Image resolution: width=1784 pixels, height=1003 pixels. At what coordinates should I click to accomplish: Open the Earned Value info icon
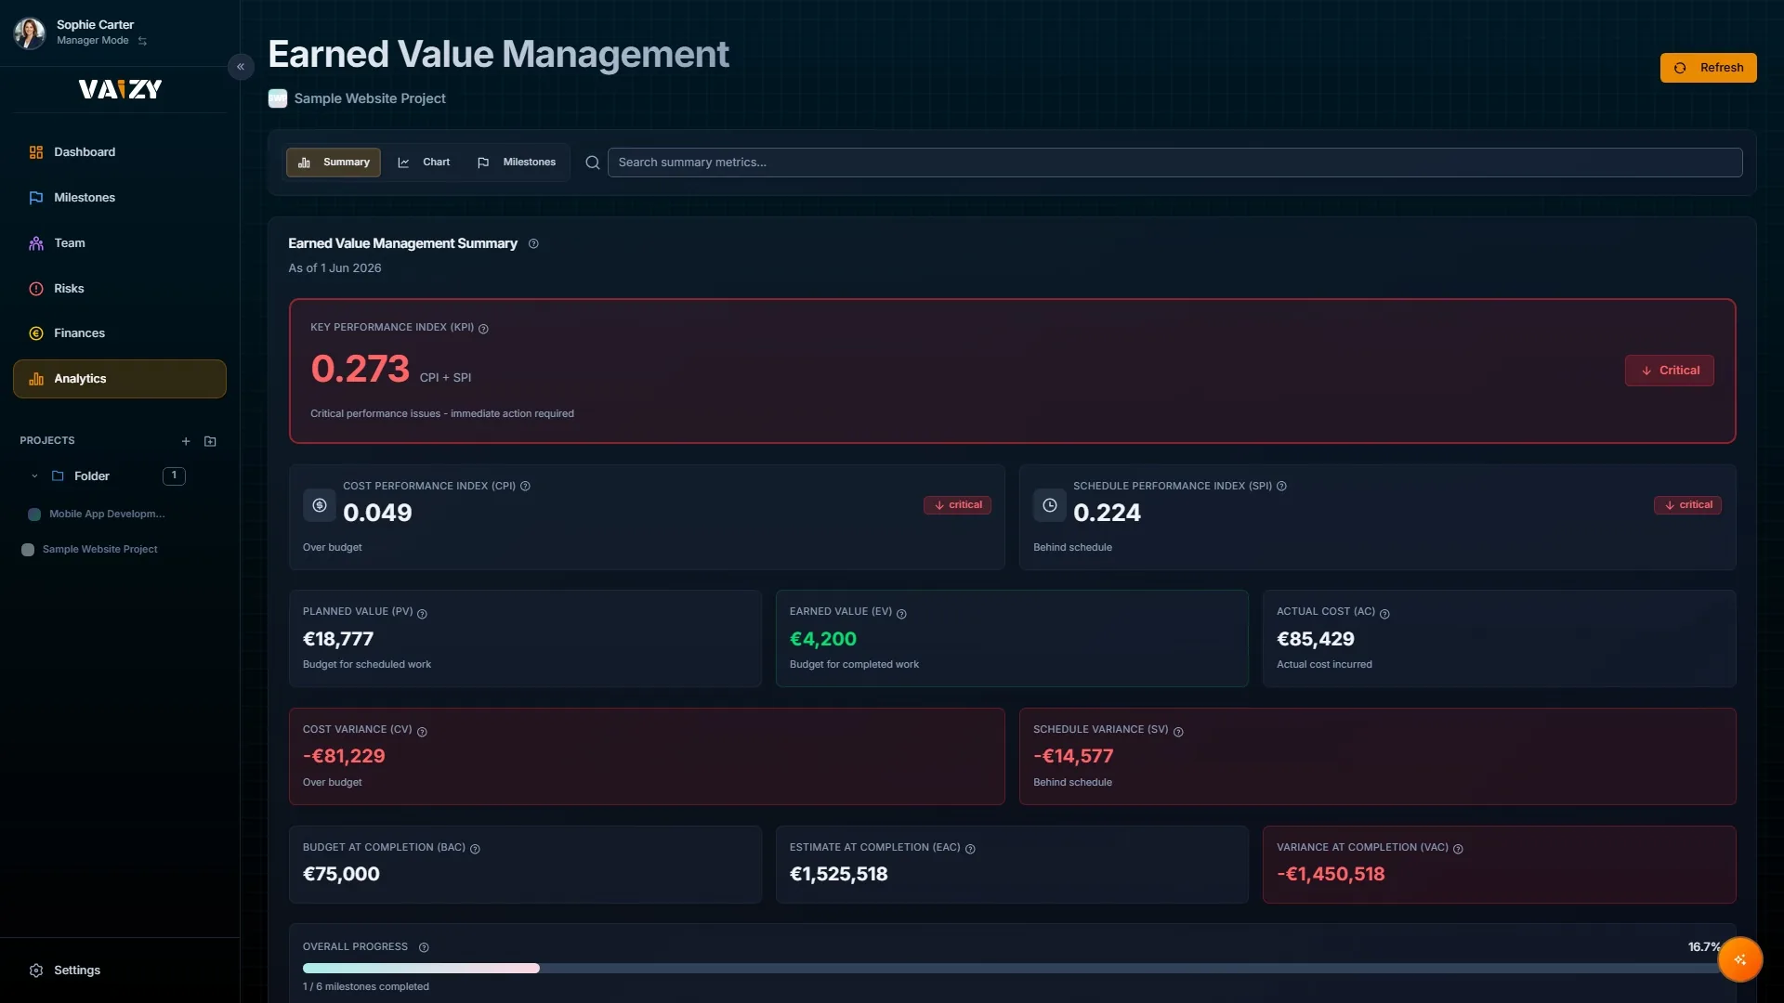901,614
